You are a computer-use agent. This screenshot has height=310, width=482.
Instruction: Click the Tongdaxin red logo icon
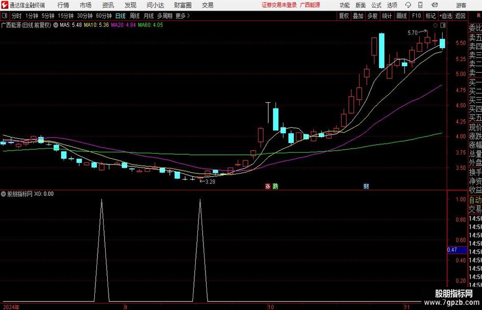(x=5, y=5)
